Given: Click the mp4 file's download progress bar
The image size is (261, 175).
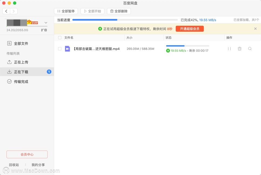Looking at the screenshot, I should 188,46.
